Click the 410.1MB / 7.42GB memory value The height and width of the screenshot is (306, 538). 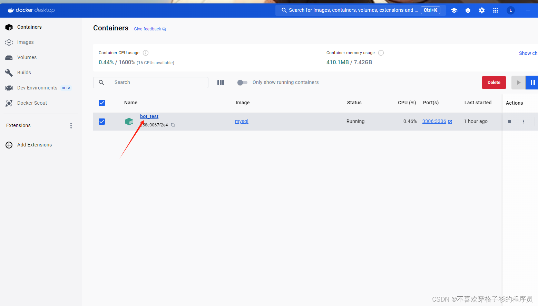349,62
